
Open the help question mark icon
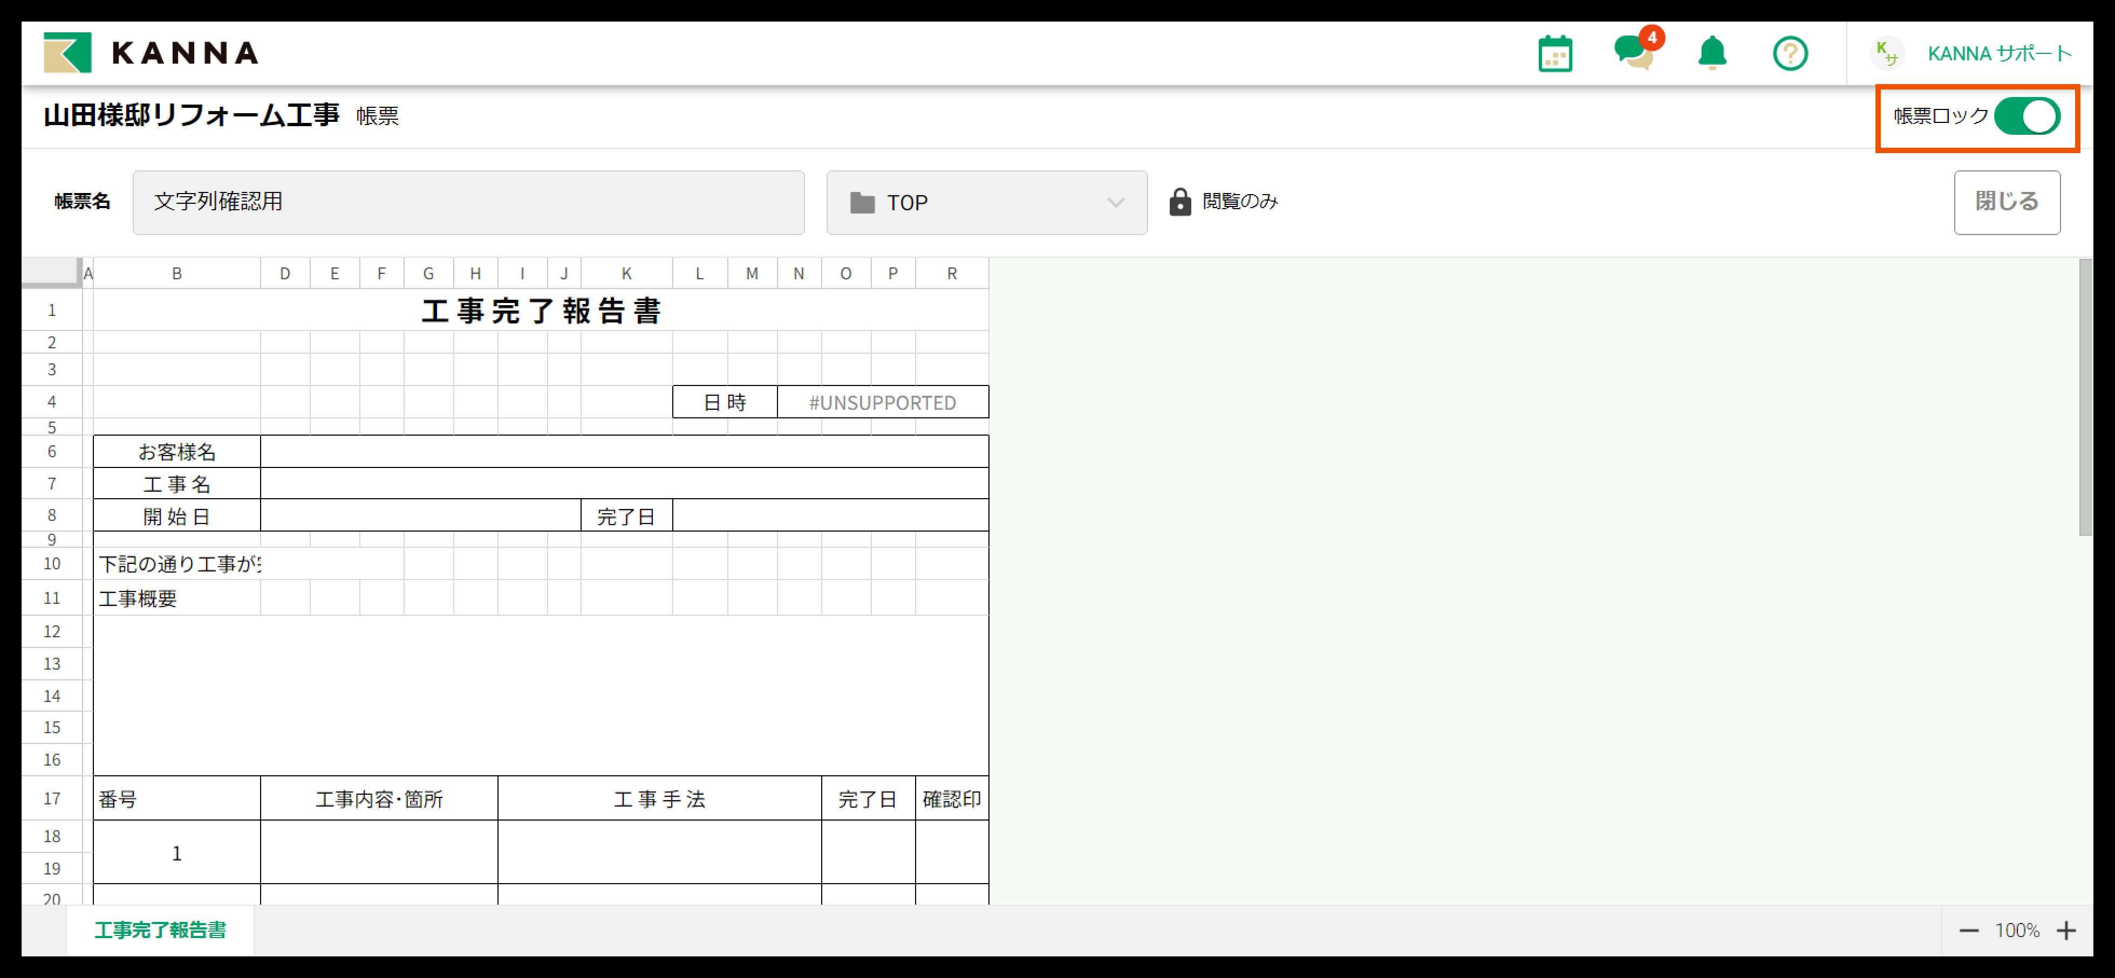1790,54
